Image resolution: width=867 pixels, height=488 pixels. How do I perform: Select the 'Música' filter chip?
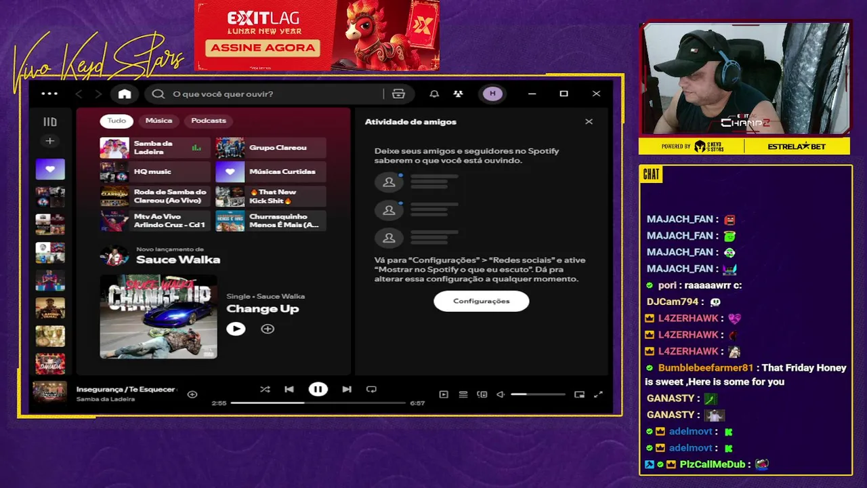pyautogui.click(x=158, y=121)
